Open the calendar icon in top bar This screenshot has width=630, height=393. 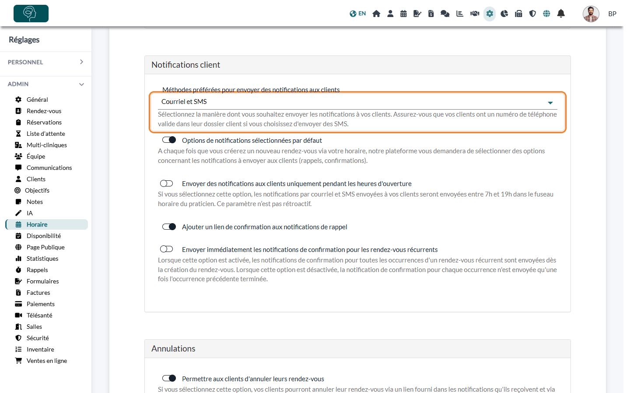[x=403, y=14]
